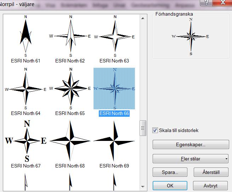Image resolution: width=232 pixels, height=192 pixels.
Task: Click the Spara button
Action: pos(170,172)
